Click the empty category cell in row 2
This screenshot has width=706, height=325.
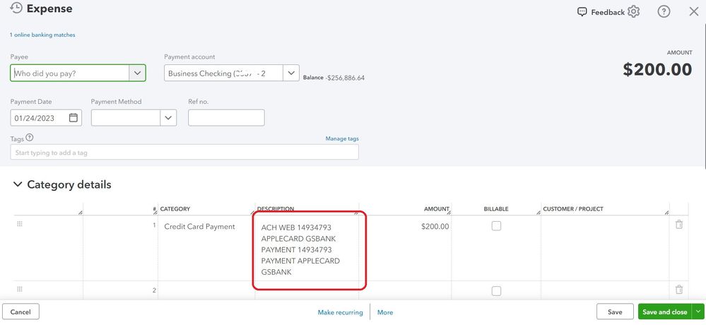[x=206, y=290]
